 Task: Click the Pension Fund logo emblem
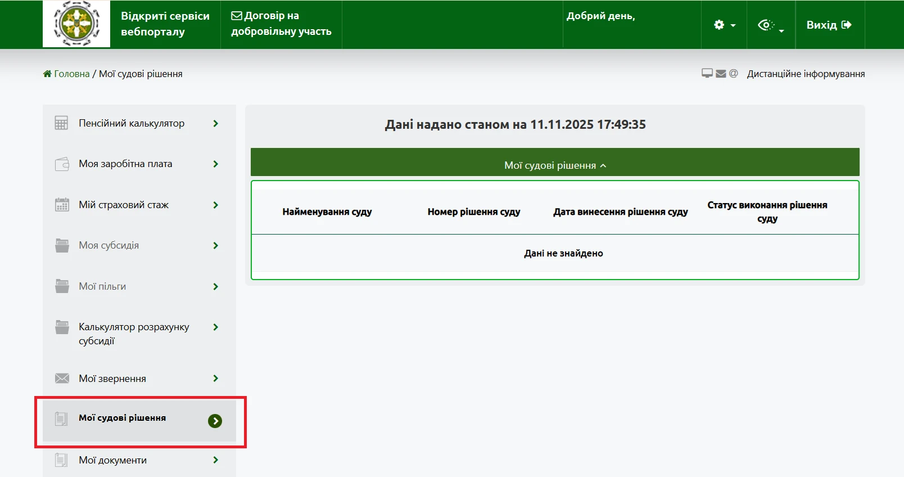(x=76, y=24)
